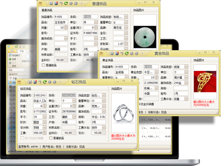The image size is (221, 166).
Task: Adjust 工费 stepper showing ¥80.00 in 钻石饰品
Action: tap(44, 133)
